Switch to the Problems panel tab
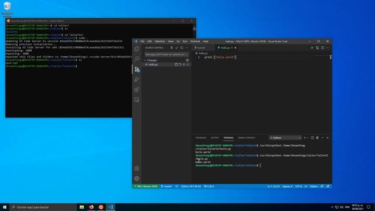 [201, 138]
